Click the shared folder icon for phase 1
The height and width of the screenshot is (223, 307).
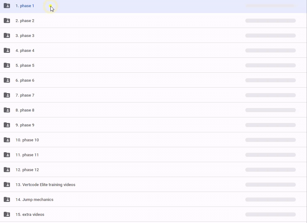tap(7, 6)
